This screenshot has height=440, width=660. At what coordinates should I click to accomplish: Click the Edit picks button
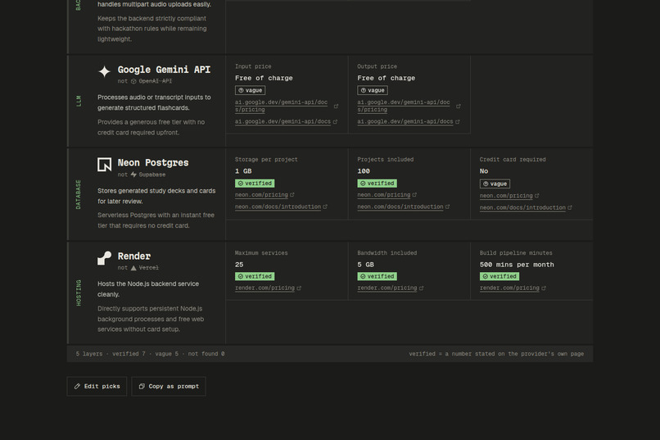tap(97, 386)
